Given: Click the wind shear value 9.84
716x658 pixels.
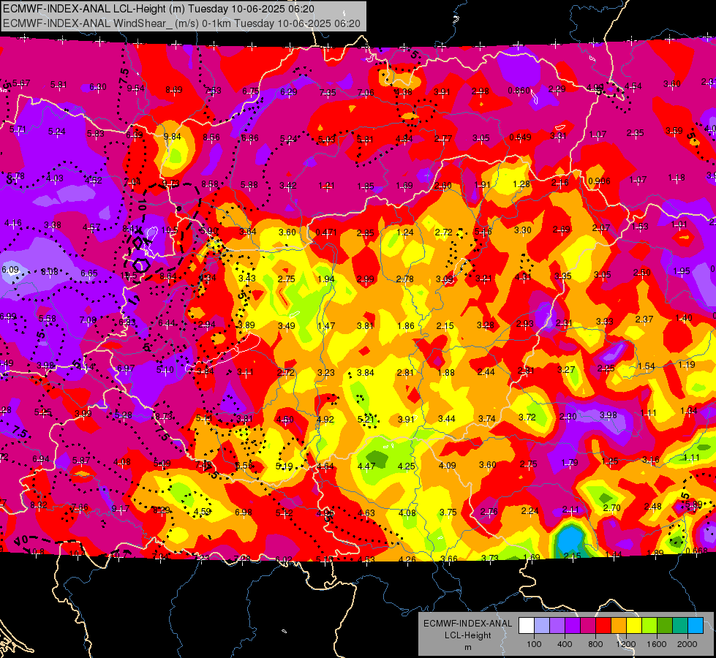Looking at the screenshot, I should (x=172, y=137).
